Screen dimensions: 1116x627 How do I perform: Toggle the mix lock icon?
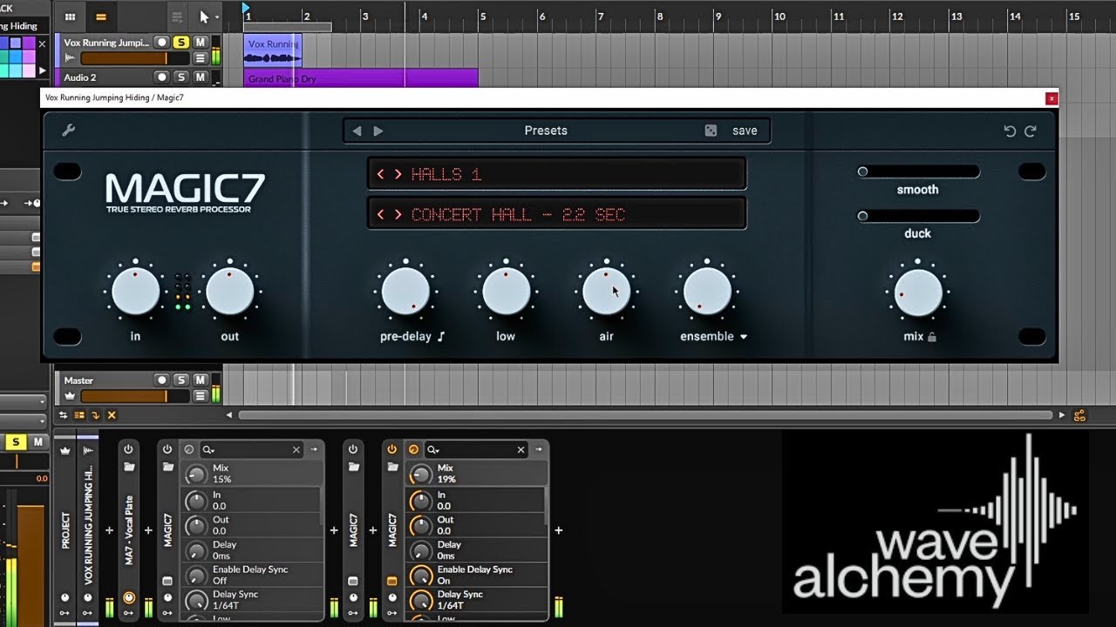(932, 336)
